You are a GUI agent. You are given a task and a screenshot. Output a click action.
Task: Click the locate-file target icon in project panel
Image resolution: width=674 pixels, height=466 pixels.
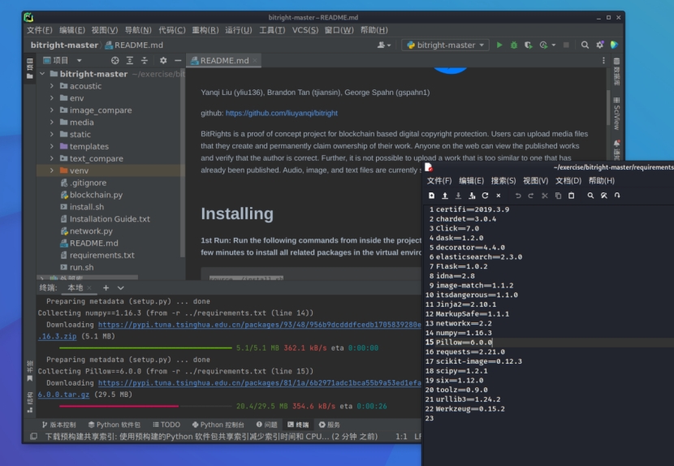[114, 60]
